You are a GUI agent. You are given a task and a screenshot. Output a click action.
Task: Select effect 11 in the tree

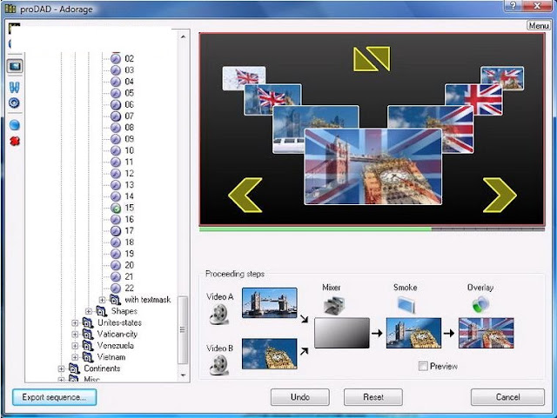pyautogui.click(x=123, y=162)
